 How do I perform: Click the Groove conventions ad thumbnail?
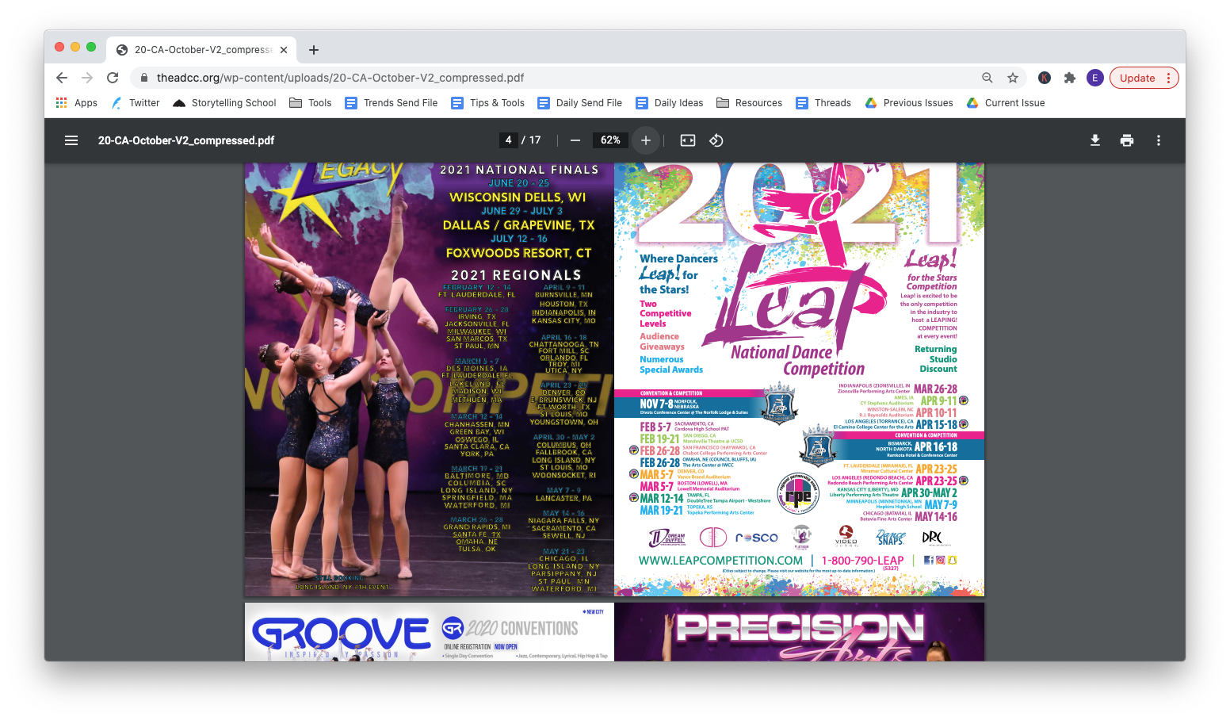pos(430,632)
